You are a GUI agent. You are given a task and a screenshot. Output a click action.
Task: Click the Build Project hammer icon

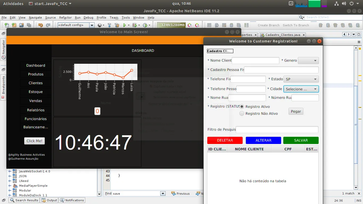109,25
